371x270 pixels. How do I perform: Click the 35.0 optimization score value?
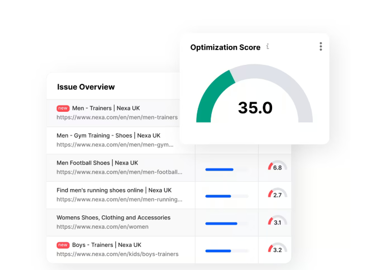[255, 108]
